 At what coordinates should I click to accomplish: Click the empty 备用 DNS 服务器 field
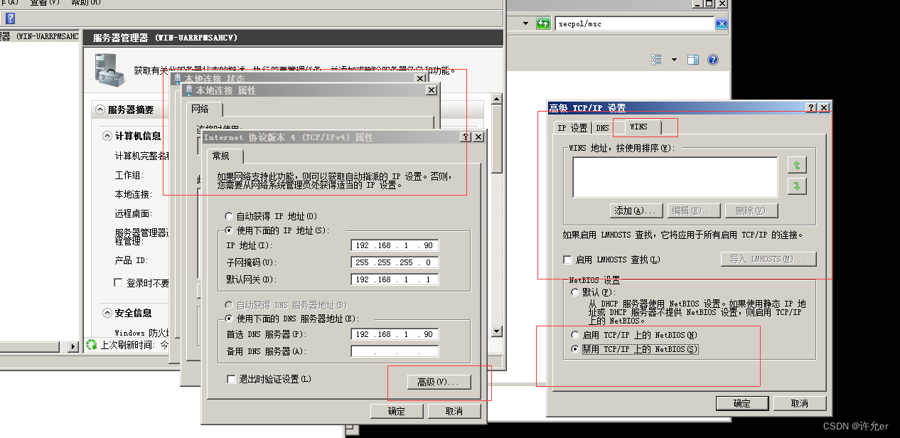click(395, 351)
